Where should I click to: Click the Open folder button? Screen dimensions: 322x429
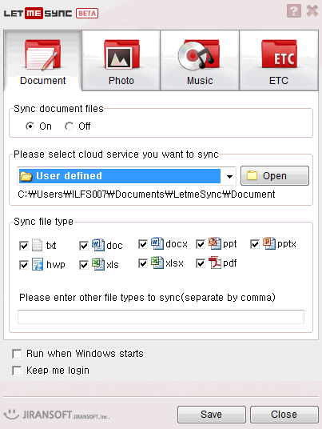click(x=275, y=175)
